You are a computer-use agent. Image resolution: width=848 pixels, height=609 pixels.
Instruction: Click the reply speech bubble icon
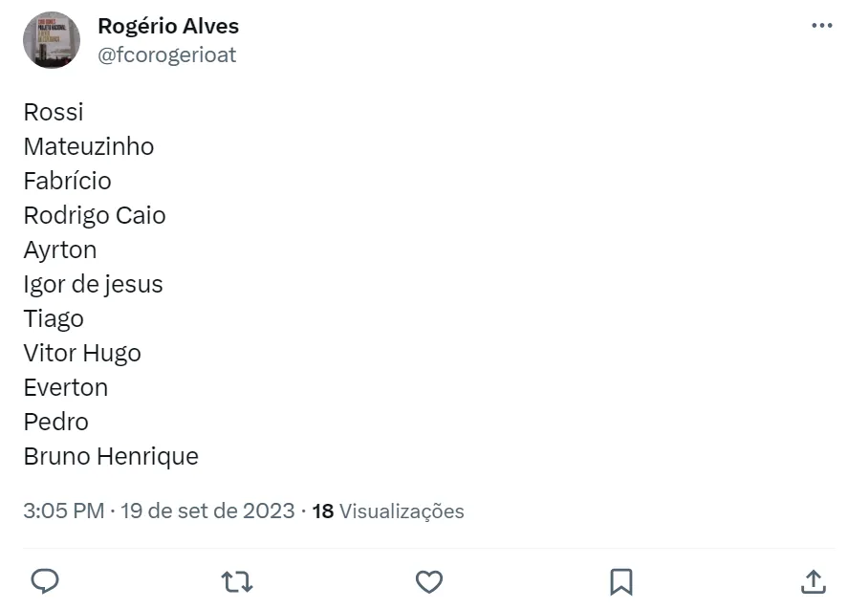tap(46, 580)
